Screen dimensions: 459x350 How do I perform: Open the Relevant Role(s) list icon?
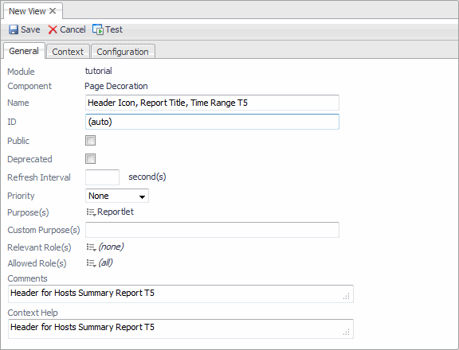click(92, 247)
